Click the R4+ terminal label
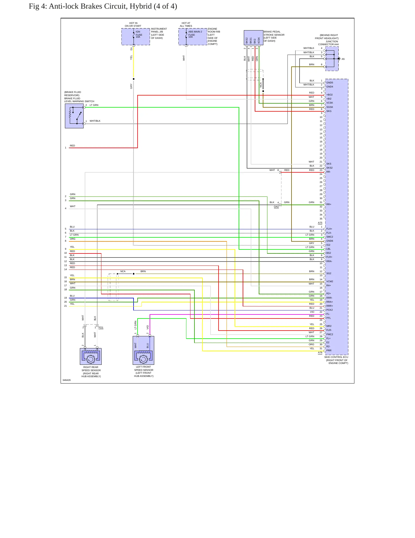 pyautogui.click(x=329, y=285)
